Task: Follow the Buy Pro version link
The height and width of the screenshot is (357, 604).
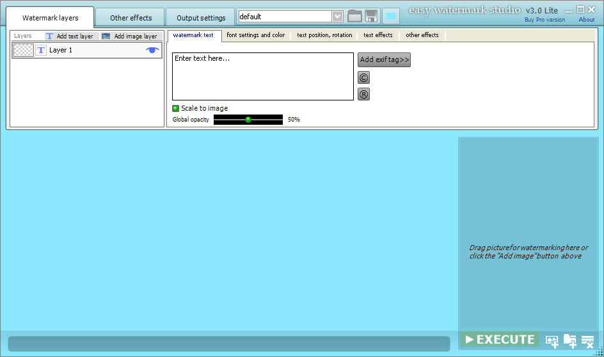Action: click(x=544, y=20)
